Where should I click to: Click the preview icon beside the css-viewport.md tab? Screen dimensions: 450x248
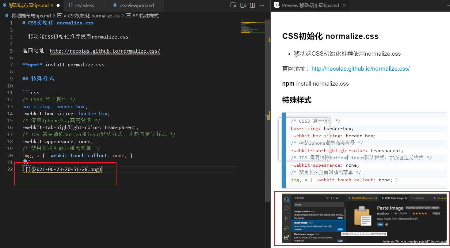coord(233,5)
